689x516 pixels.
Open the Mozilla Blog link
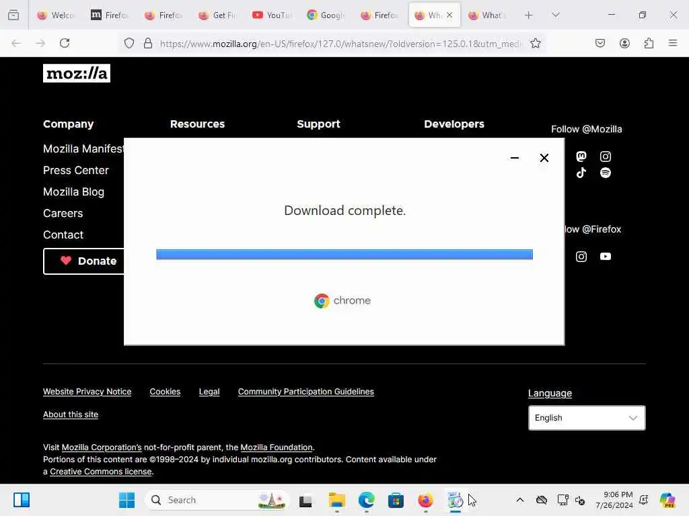pos(73,191)
